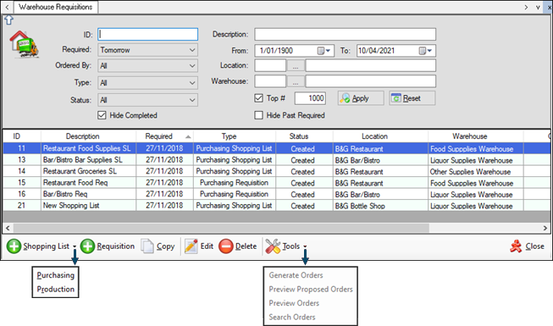Expand the Tools dropdown arrow

tap(305, 246)
